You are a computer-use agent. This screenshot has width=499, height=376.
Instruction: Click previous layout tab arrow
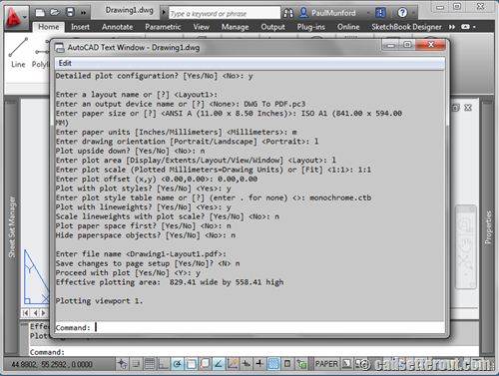tap(35, 313)
